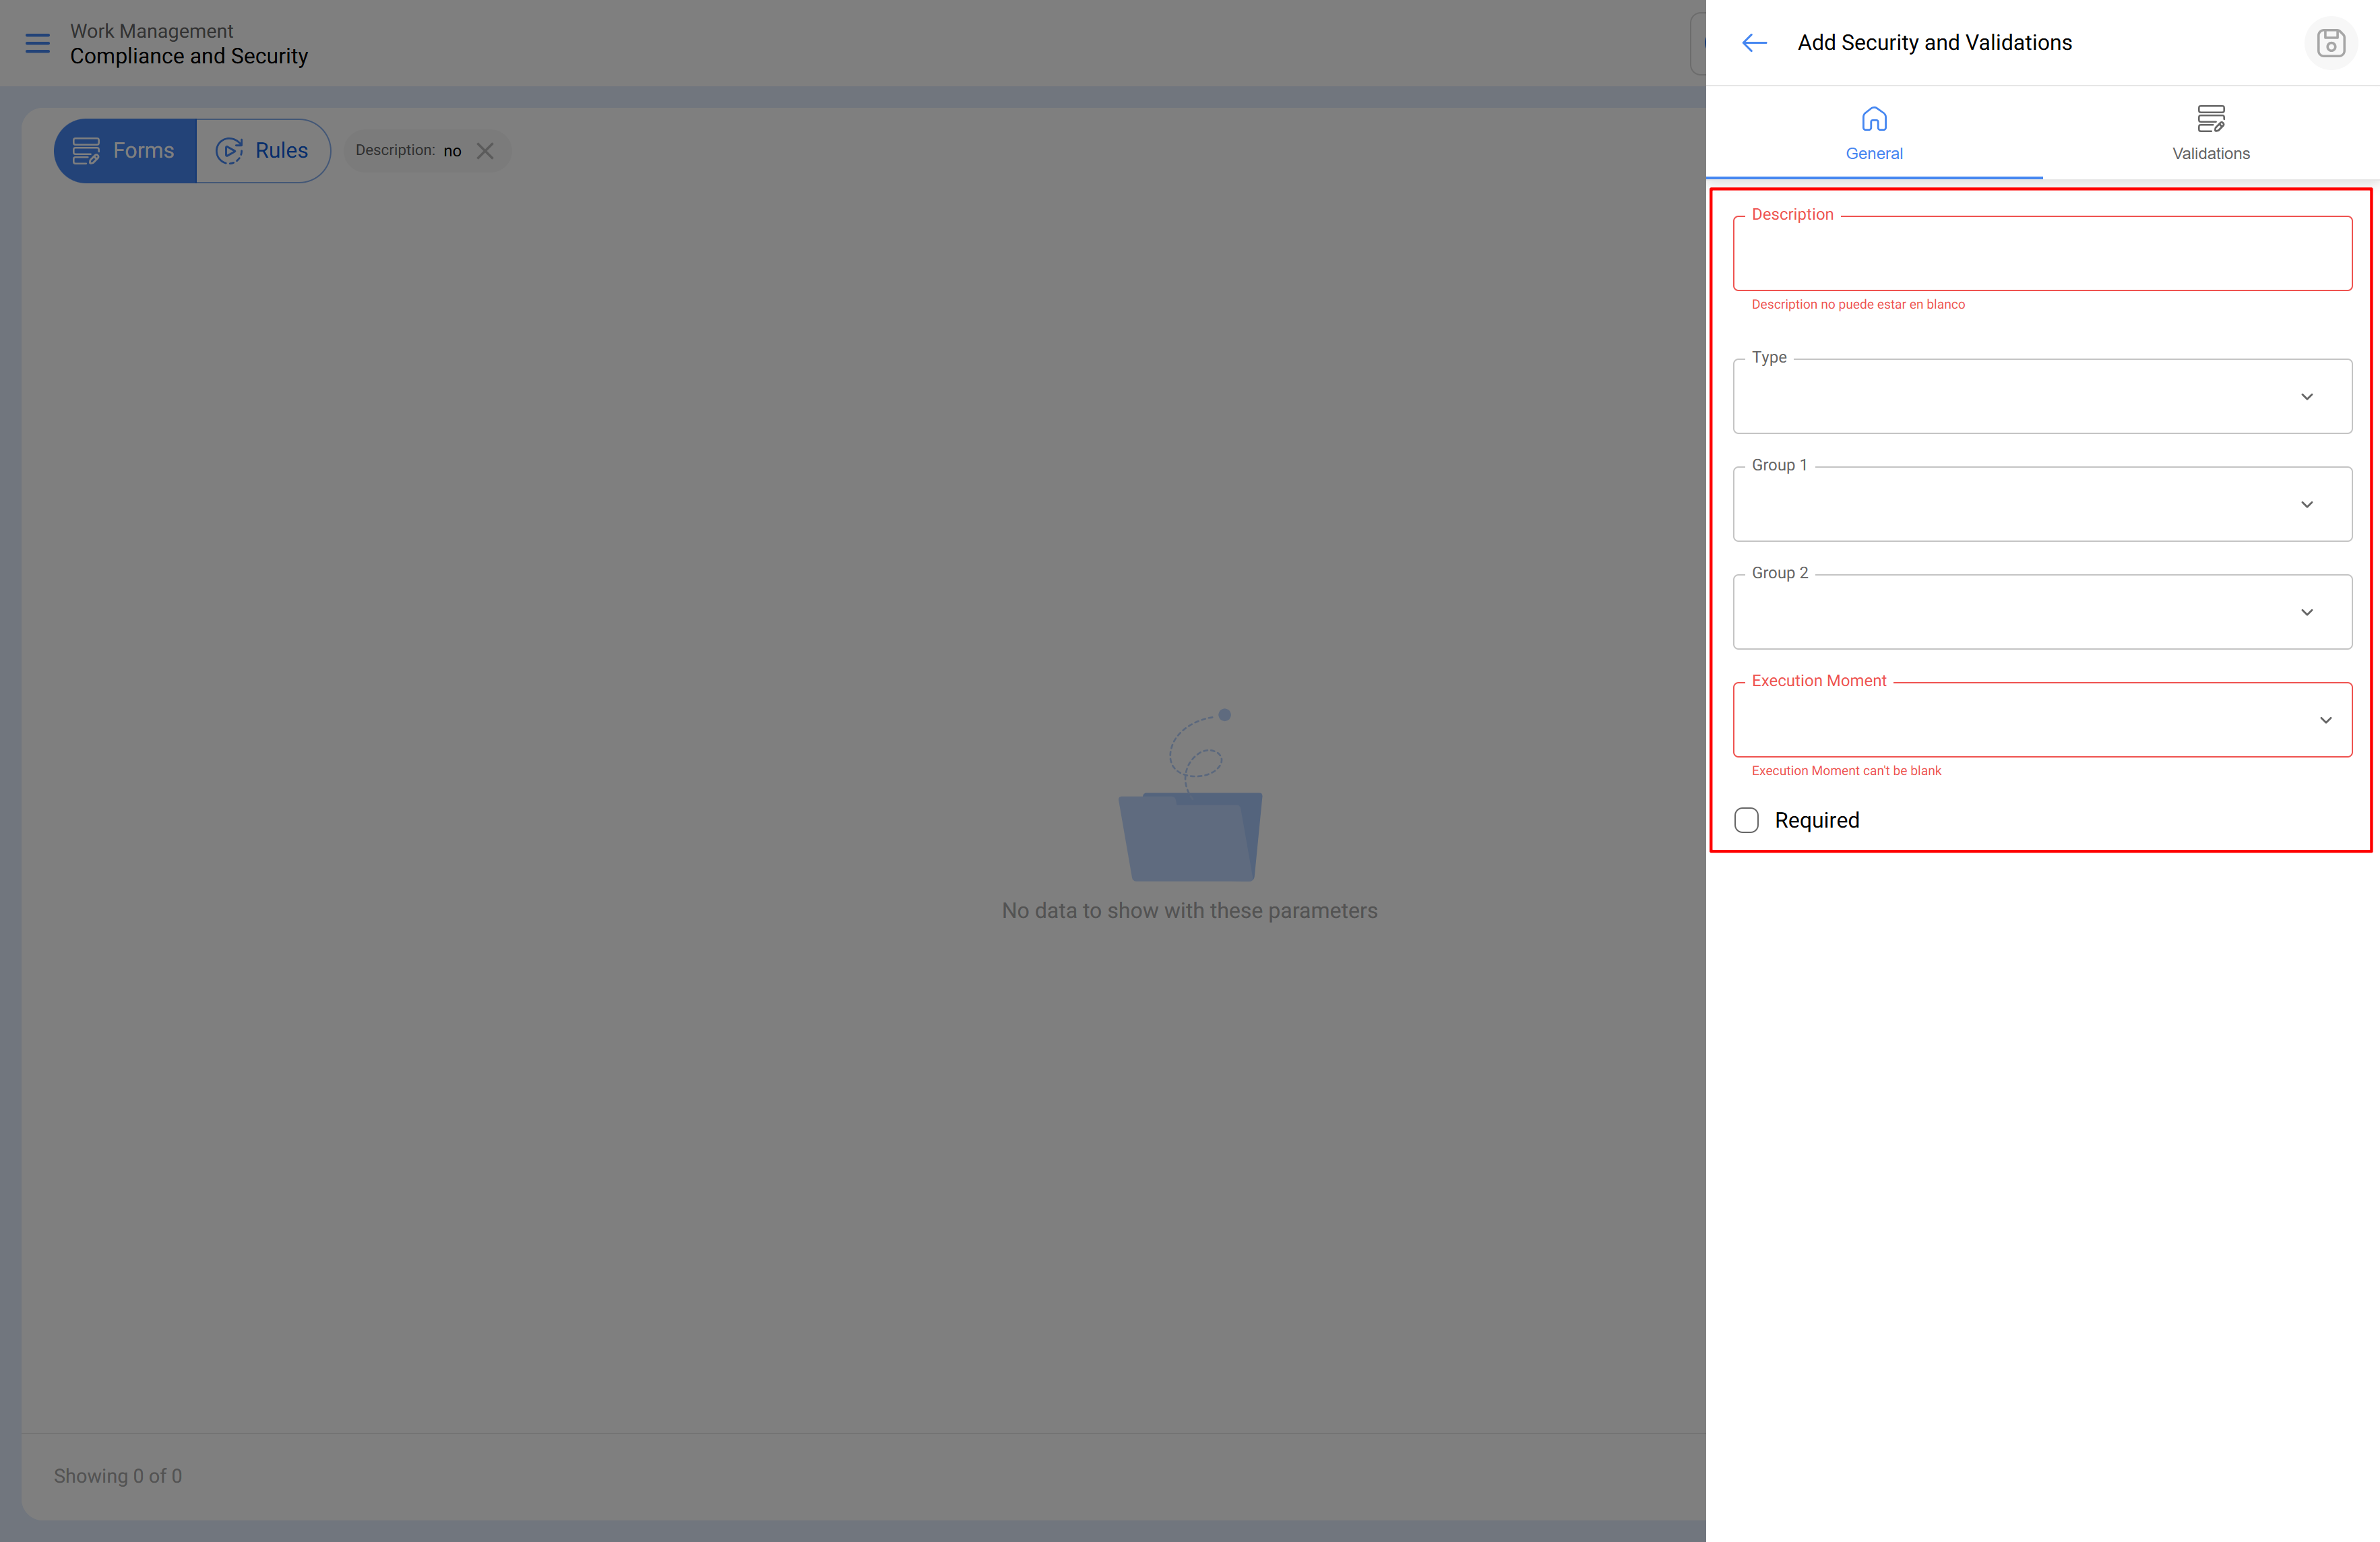The height and width of the screenshot is (1542, 2380).
Task: Switch to the Validations tab
Action: pos(2210,153)
